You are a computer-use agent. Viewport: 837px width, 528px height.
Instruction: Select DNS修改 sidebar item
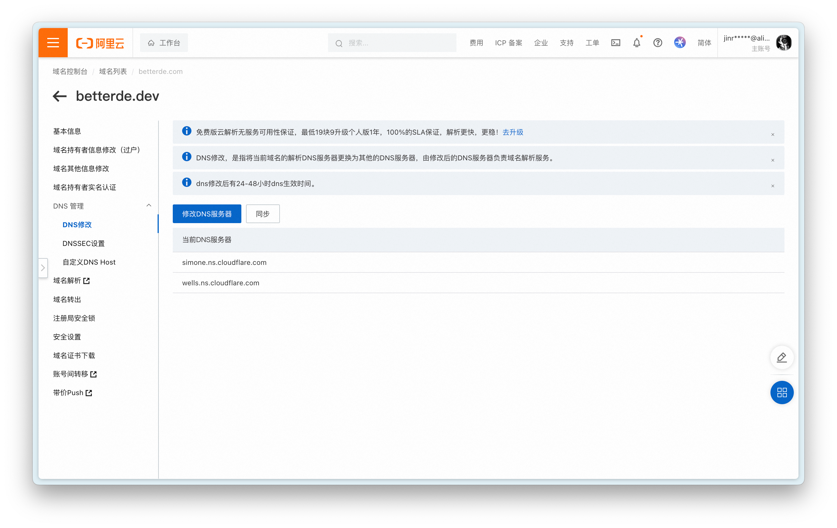pos(77,225)
